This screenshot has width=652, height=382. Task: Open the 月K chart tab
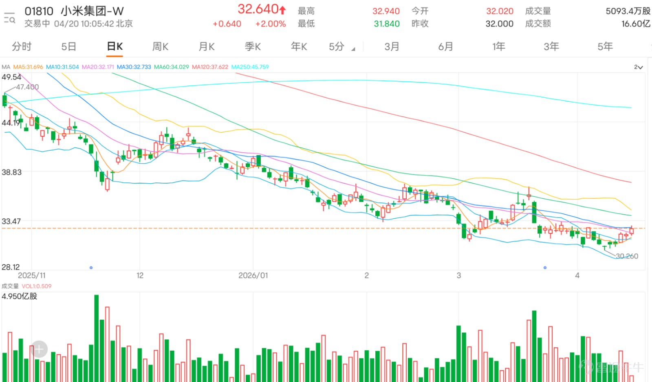pyautogui.click(x=207, y=46)
